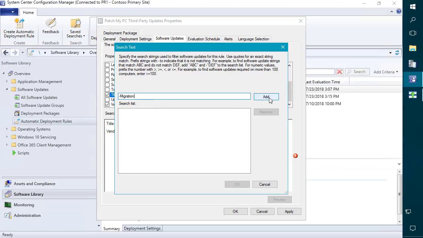
Task: Click the navigation Forward arrow
Action: [x=15, y=53]
